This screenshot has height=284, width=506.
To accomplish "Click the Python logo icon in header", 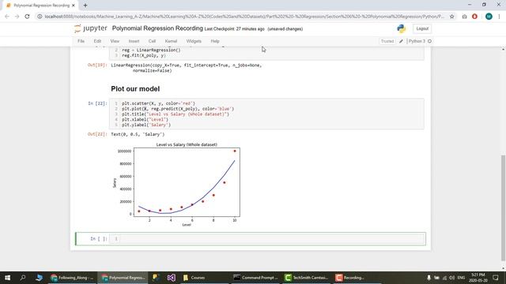I will (401, 28).
